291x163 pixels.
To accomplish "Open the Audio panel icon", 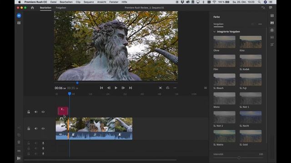I will 272,37.
